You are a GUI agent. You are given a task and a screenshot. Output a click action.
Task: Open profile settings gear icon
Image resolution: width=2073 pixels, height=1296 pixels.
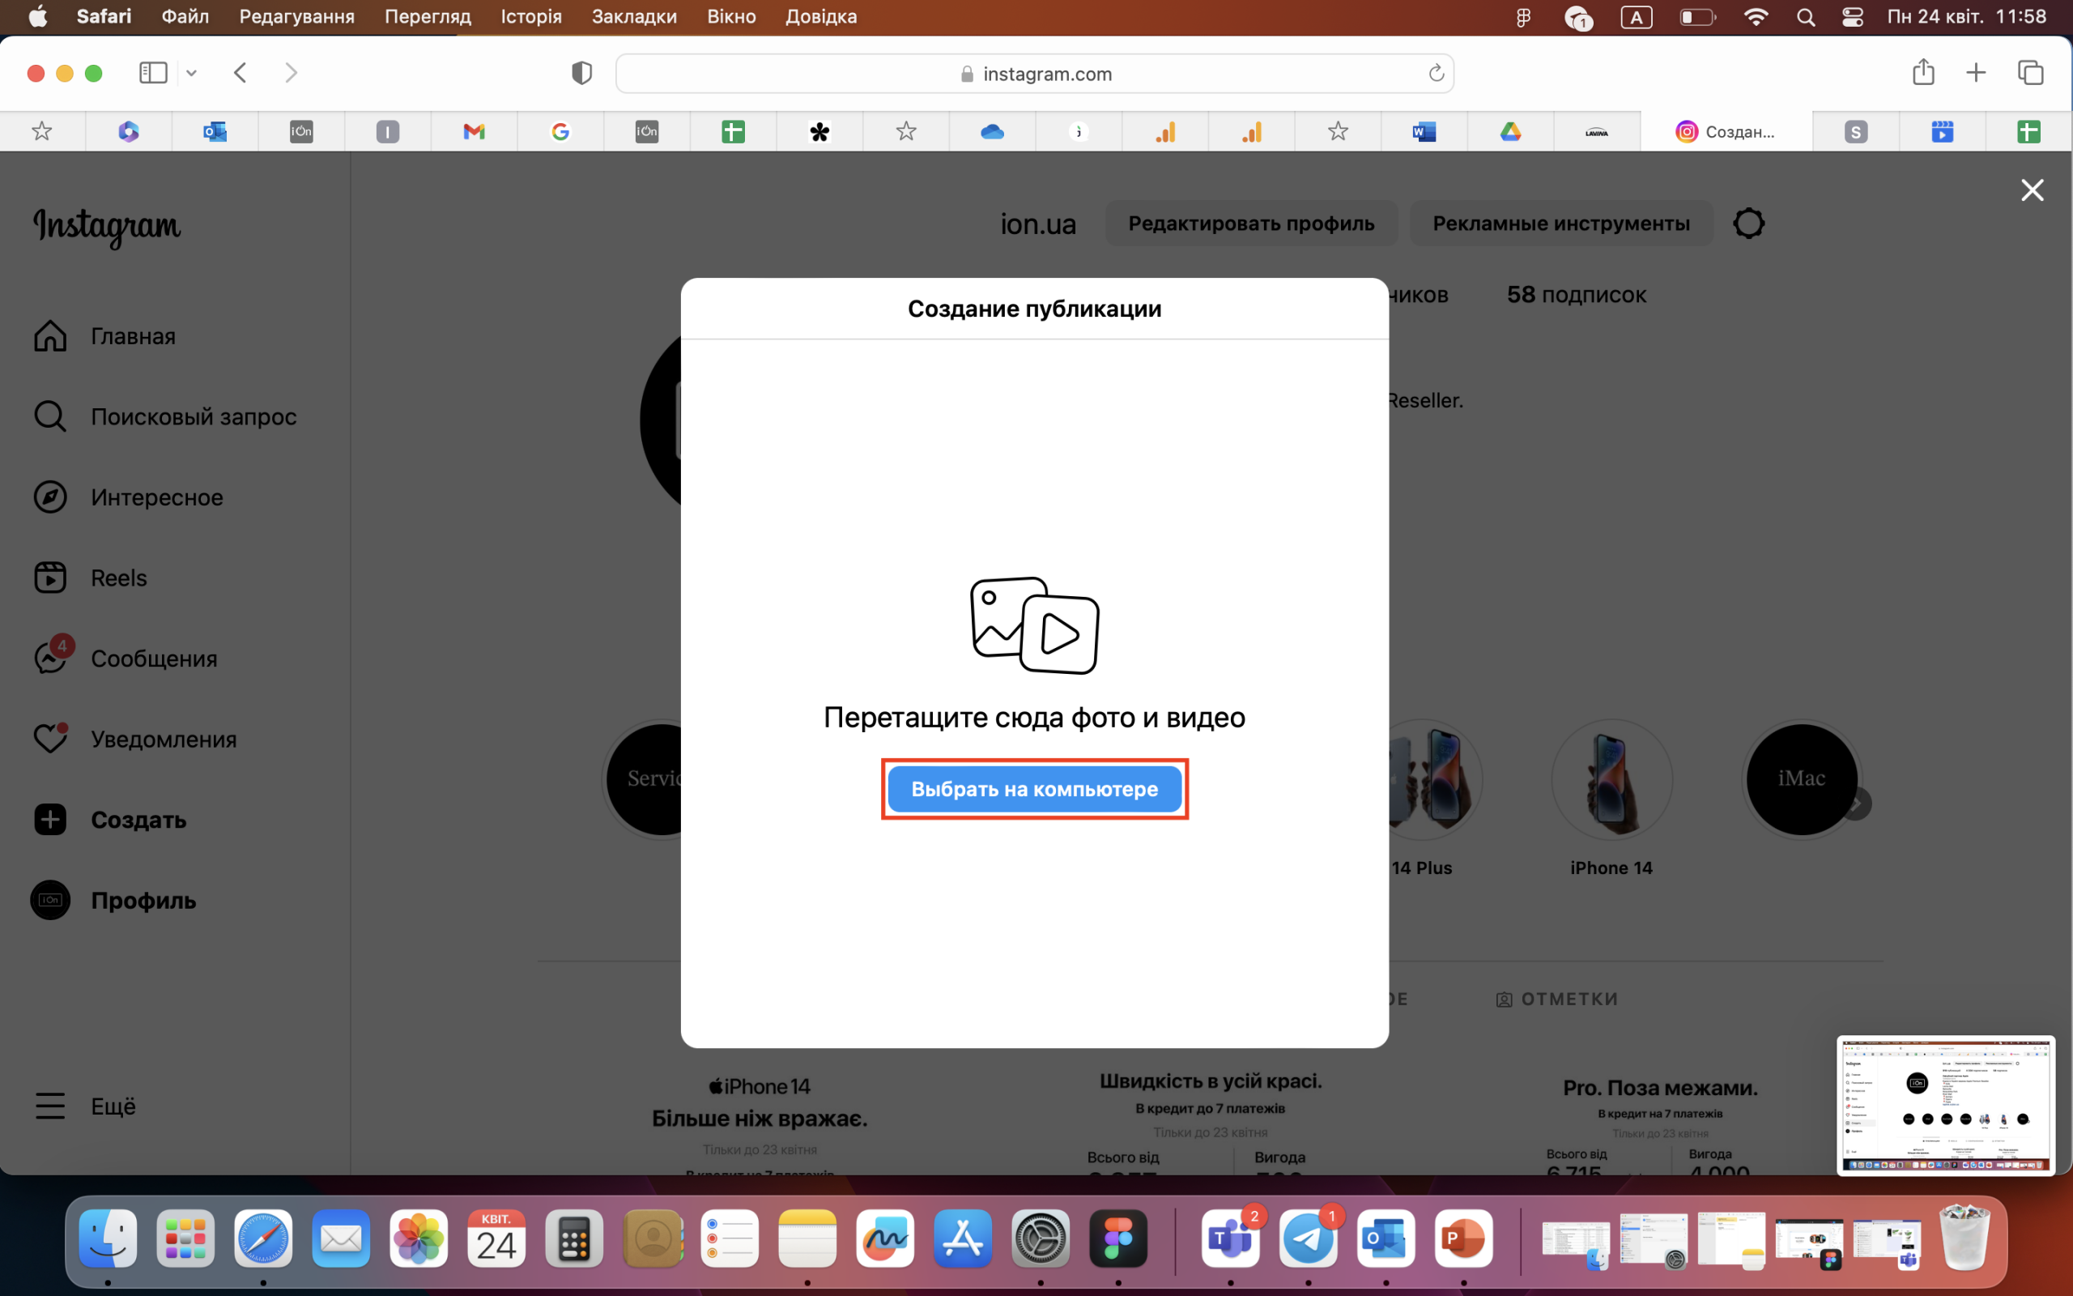point(1748,223)
